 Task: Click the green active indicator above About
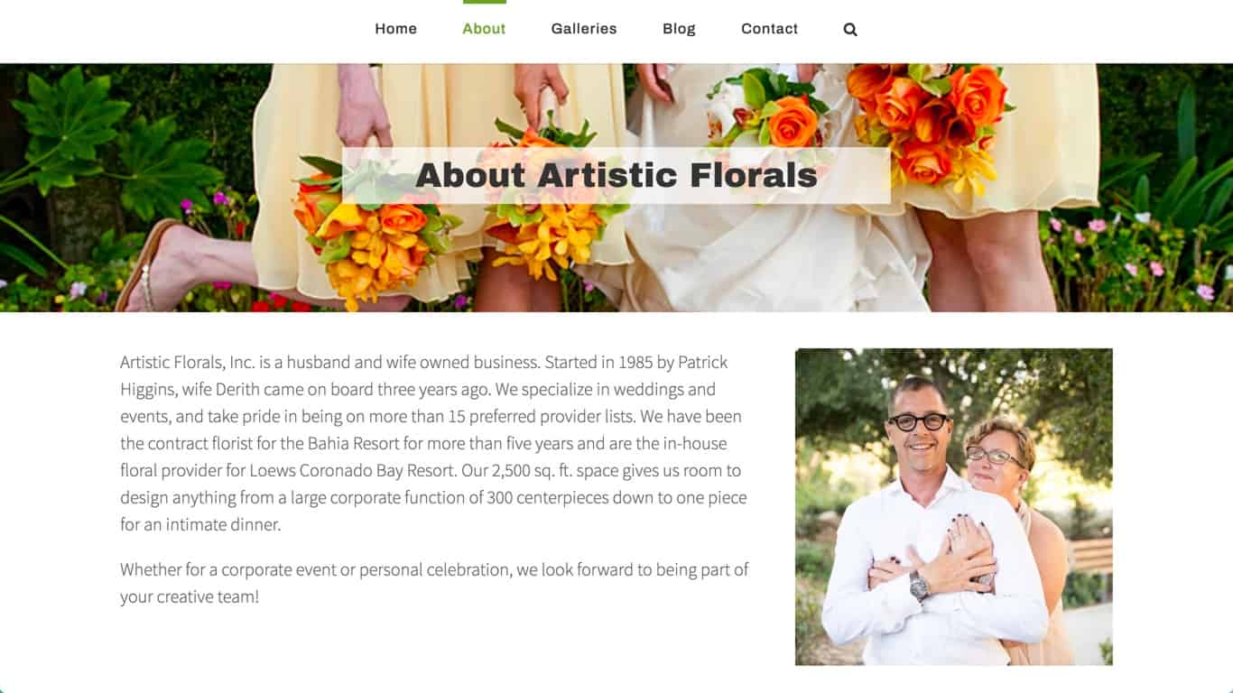[484, 2]
